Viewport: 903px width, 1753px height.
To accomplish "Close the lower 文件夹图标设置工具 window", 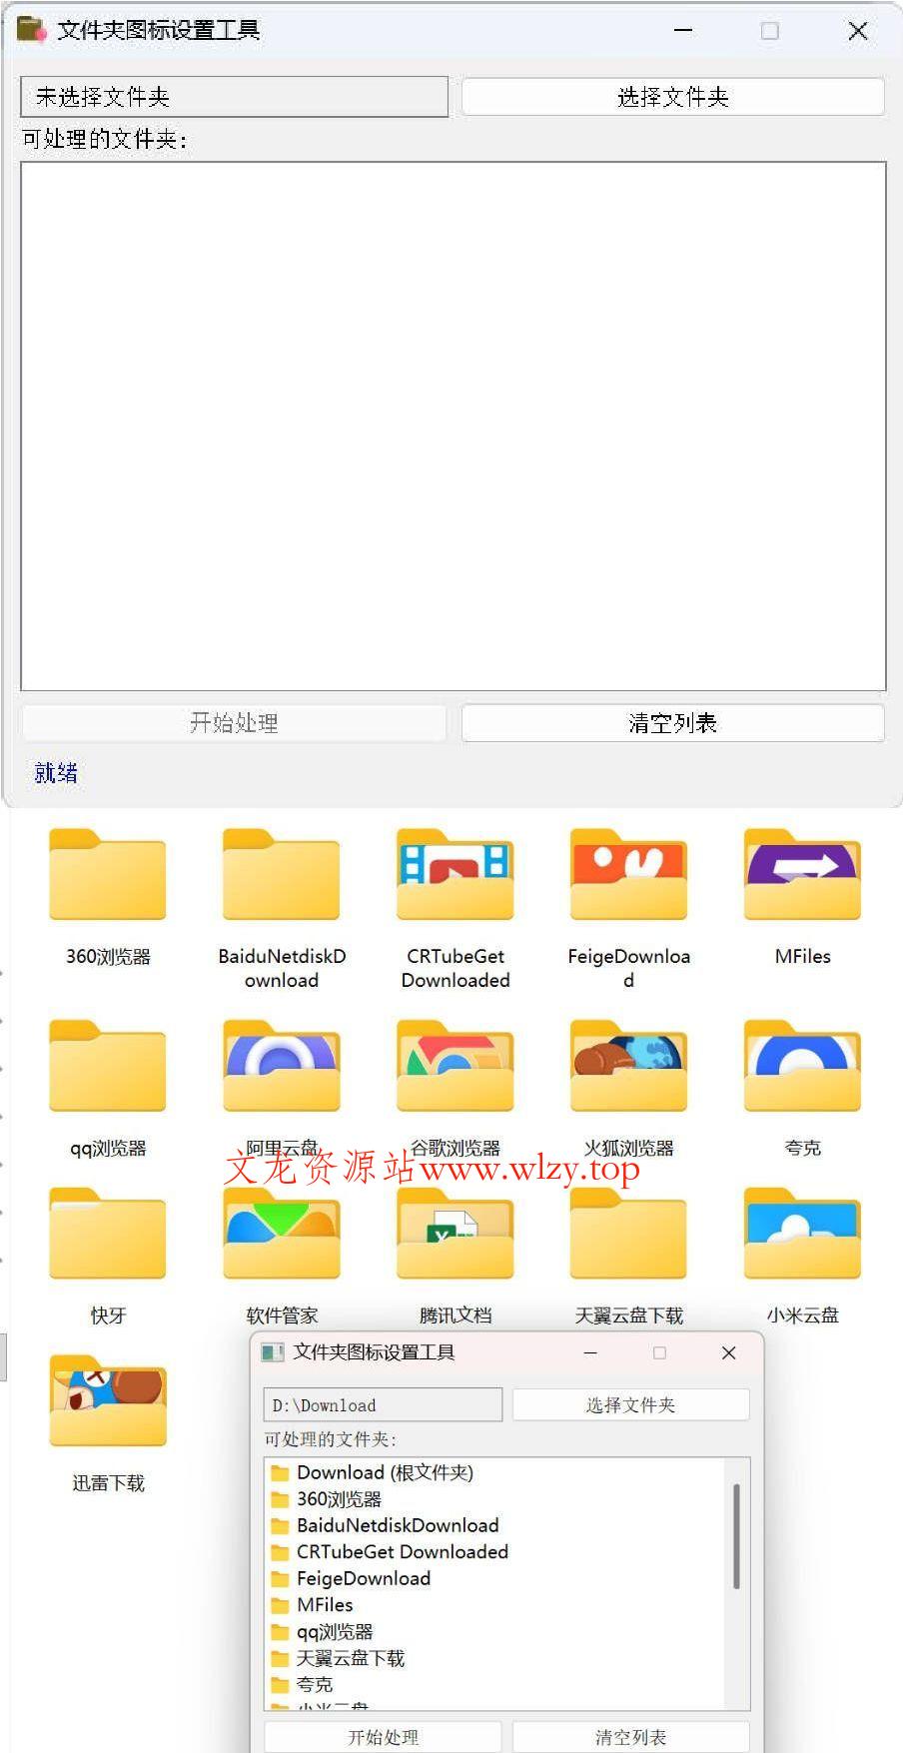I will pos(728,1352).
